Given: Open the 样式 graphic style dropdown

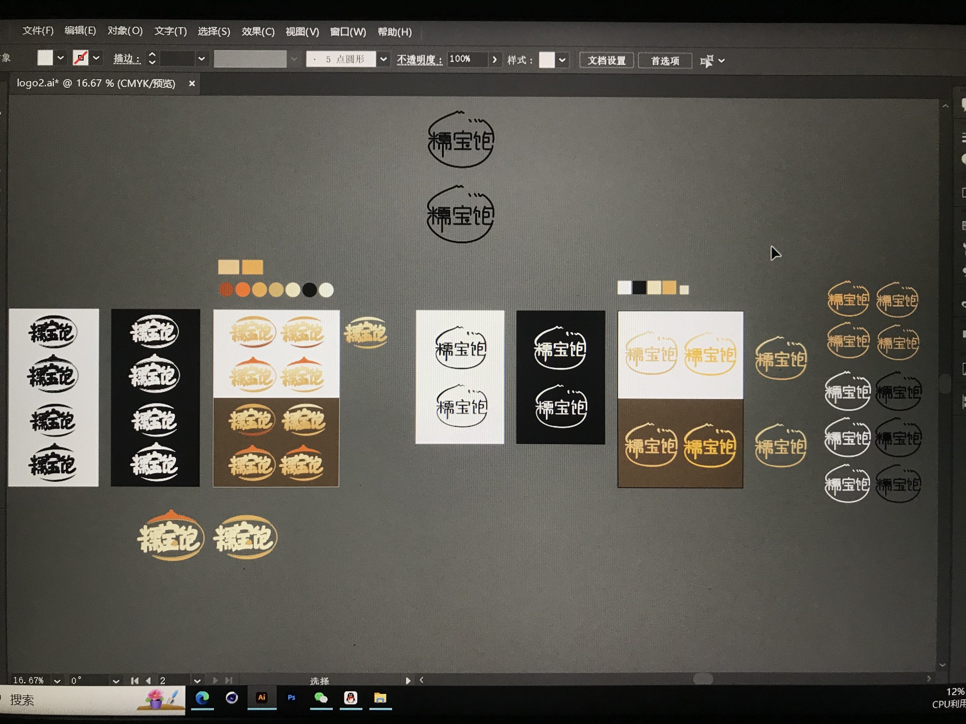Looking at the screenshot, I should [563, 60].
